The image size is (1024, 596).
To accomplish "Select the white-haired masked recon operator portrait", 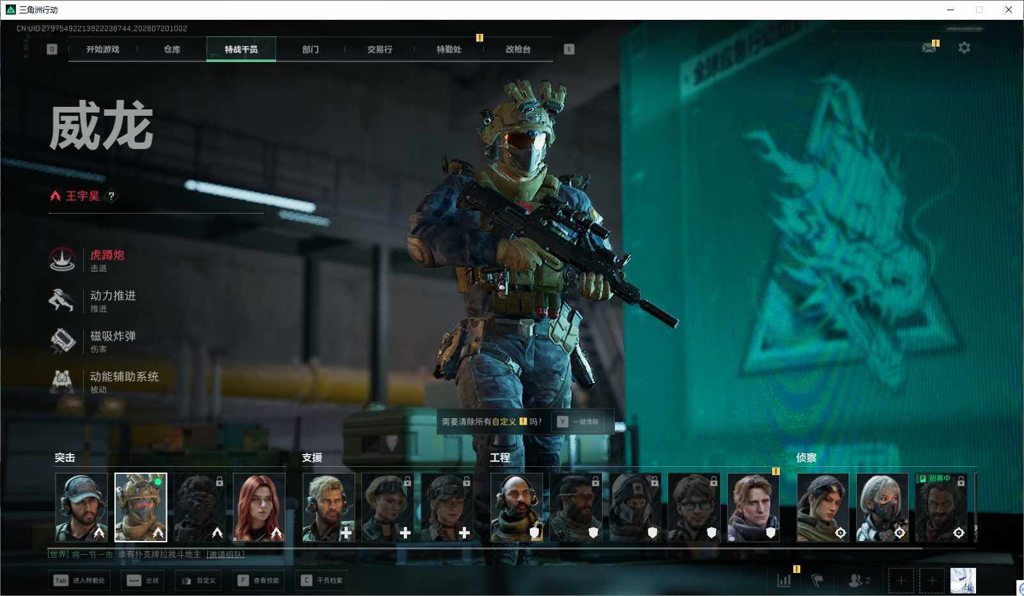I will pos(882,508).
